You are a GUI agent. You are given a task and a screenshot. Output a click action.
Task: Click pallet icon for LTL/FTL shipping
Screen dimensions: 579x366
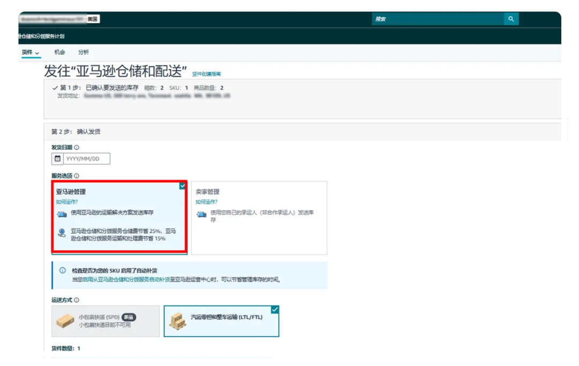pyautogui.click(x=177, y=321)
